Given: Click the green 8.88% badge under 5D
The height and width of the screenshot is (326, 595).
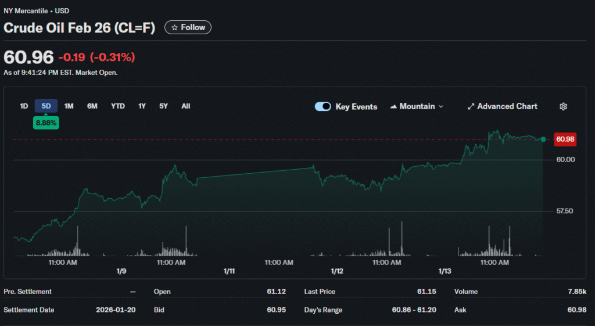Looking at the screenshot, I should (x=46, y=123).
